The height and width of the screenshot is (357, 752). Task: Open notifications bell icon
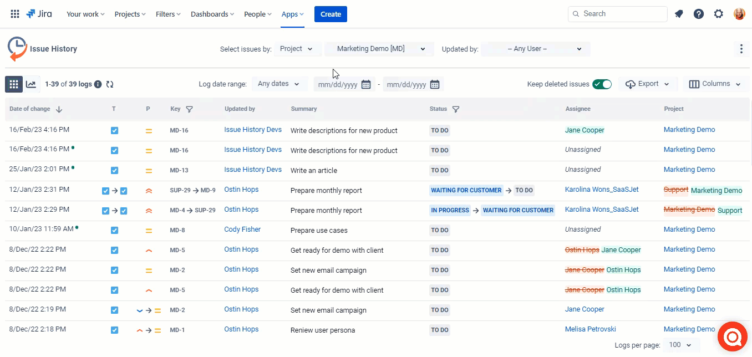679,14
